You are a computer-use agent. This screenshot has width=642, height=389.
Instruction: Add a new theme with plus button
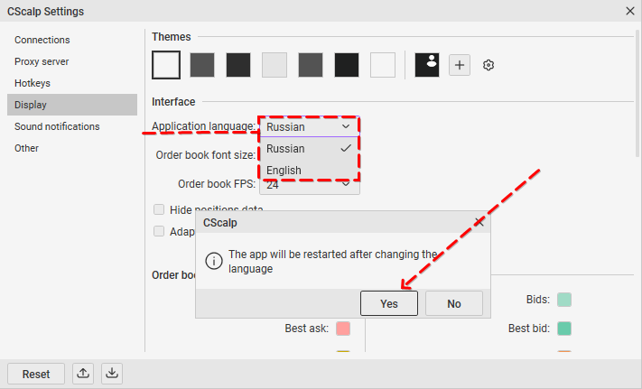coord(460,65)
